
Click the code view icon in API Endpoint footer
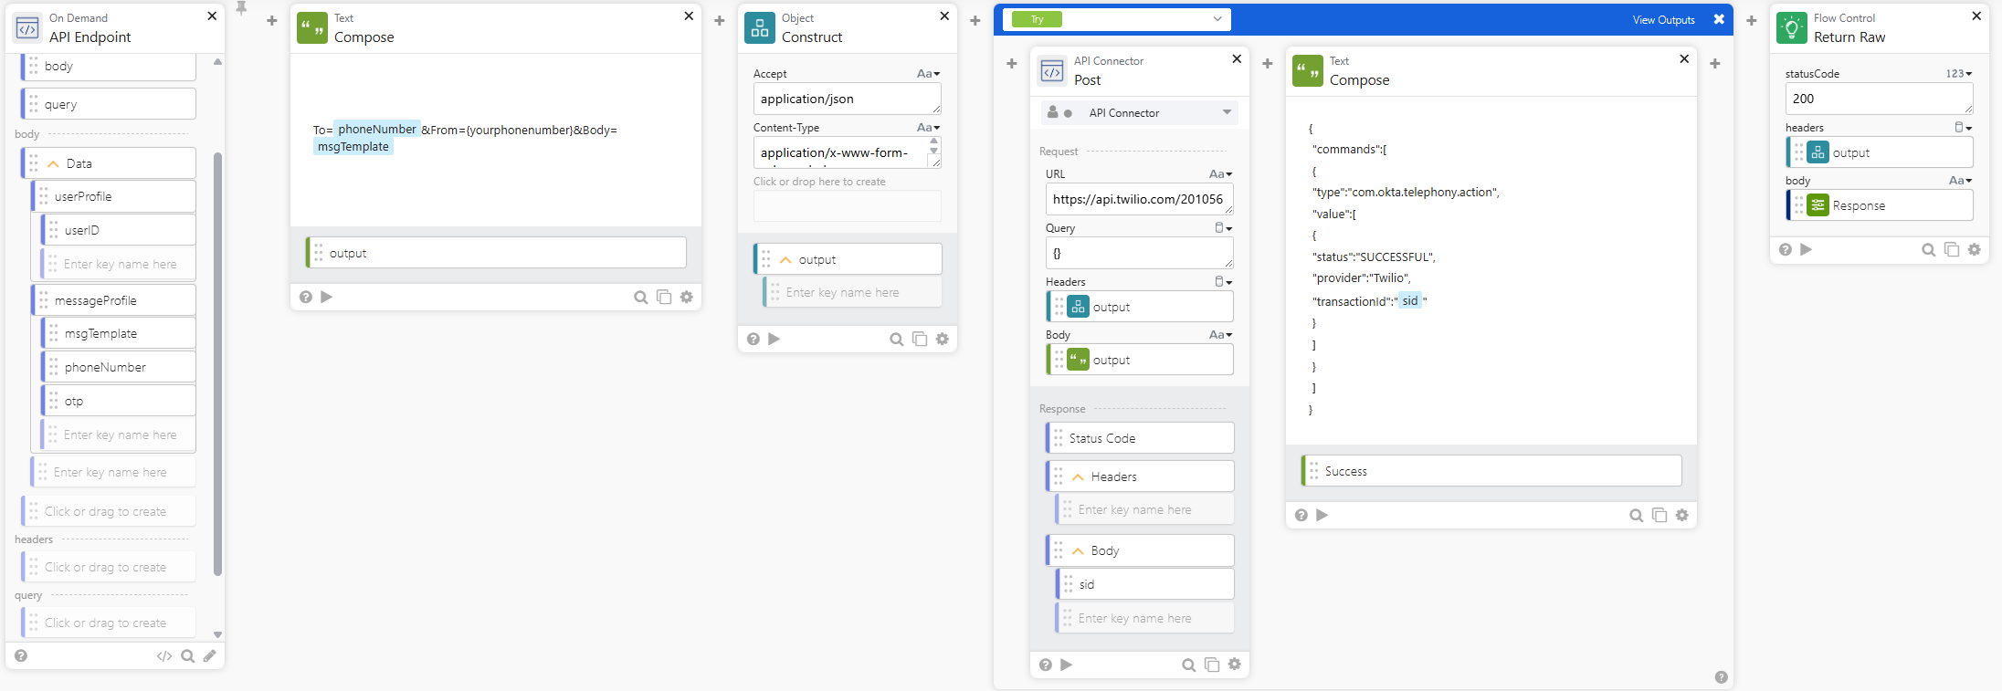coord(164,655)
